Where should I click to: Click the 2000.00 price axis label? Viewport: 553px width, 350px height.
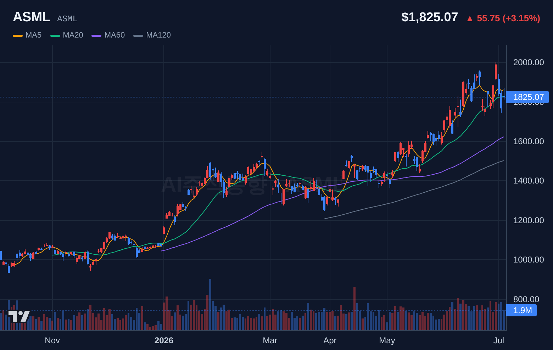point(529,62)
